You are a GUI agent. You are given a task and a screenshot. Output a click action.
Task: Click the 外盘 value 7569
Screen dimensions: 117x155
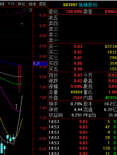[x=77, y=98]
